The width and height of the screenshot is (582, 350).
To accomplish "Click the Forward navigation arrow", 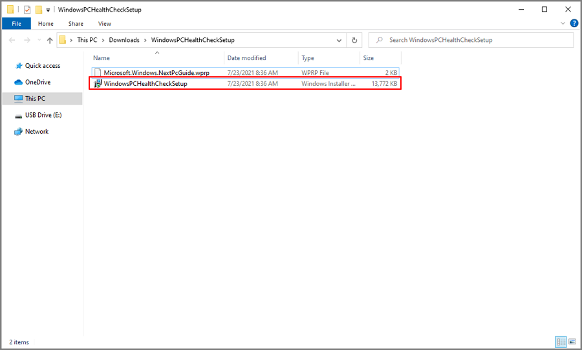I will click(27, 40).
